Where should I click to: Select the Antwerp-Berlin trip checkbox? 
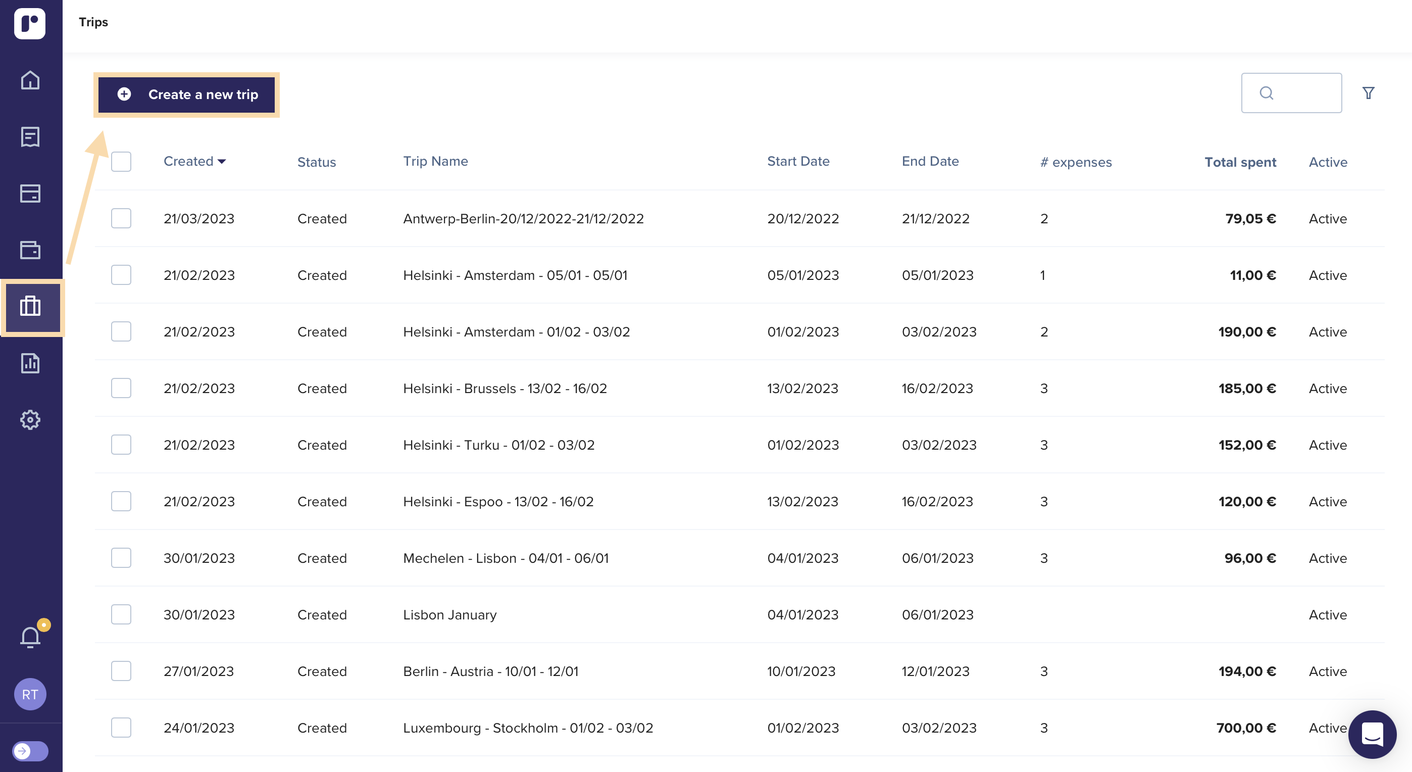tap(121, 218)
